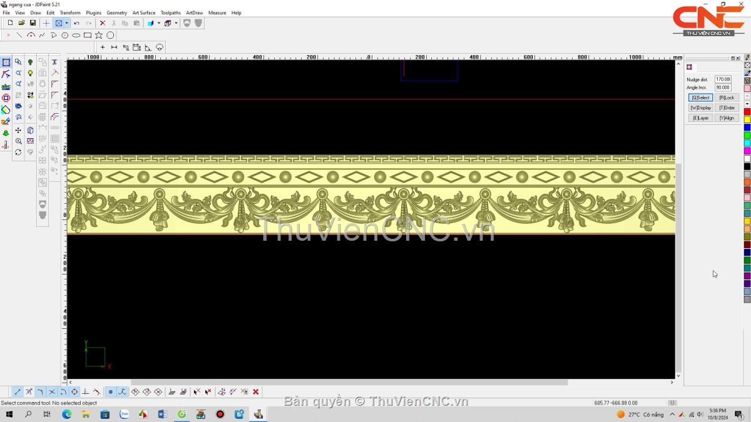This screenshot has height=422, width=751.
Task: Select the scissors Trim tool
Action: coord(54,63)
